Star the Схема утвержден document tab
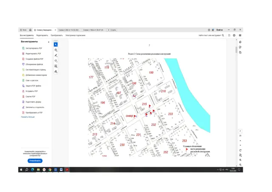 pos(35,30)
